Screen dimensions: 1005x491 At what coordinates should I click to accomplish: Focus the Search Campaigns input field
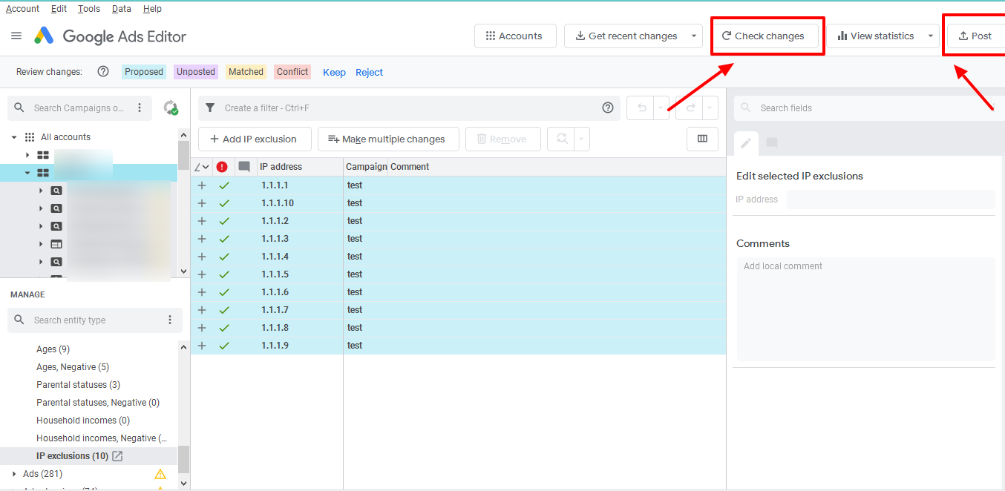coord(79,108)
